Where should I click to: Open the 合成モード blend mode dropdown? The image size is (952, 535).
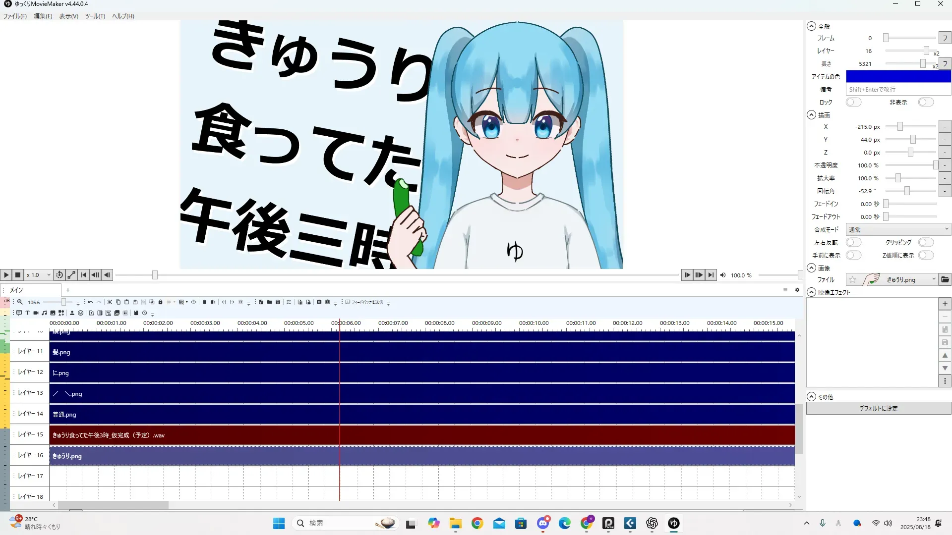coord(898,229)
